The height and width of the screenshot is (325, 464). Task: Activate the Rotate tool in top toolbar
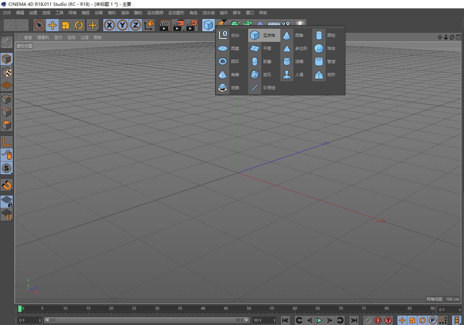pyautogui.click(x=79, y=25)
